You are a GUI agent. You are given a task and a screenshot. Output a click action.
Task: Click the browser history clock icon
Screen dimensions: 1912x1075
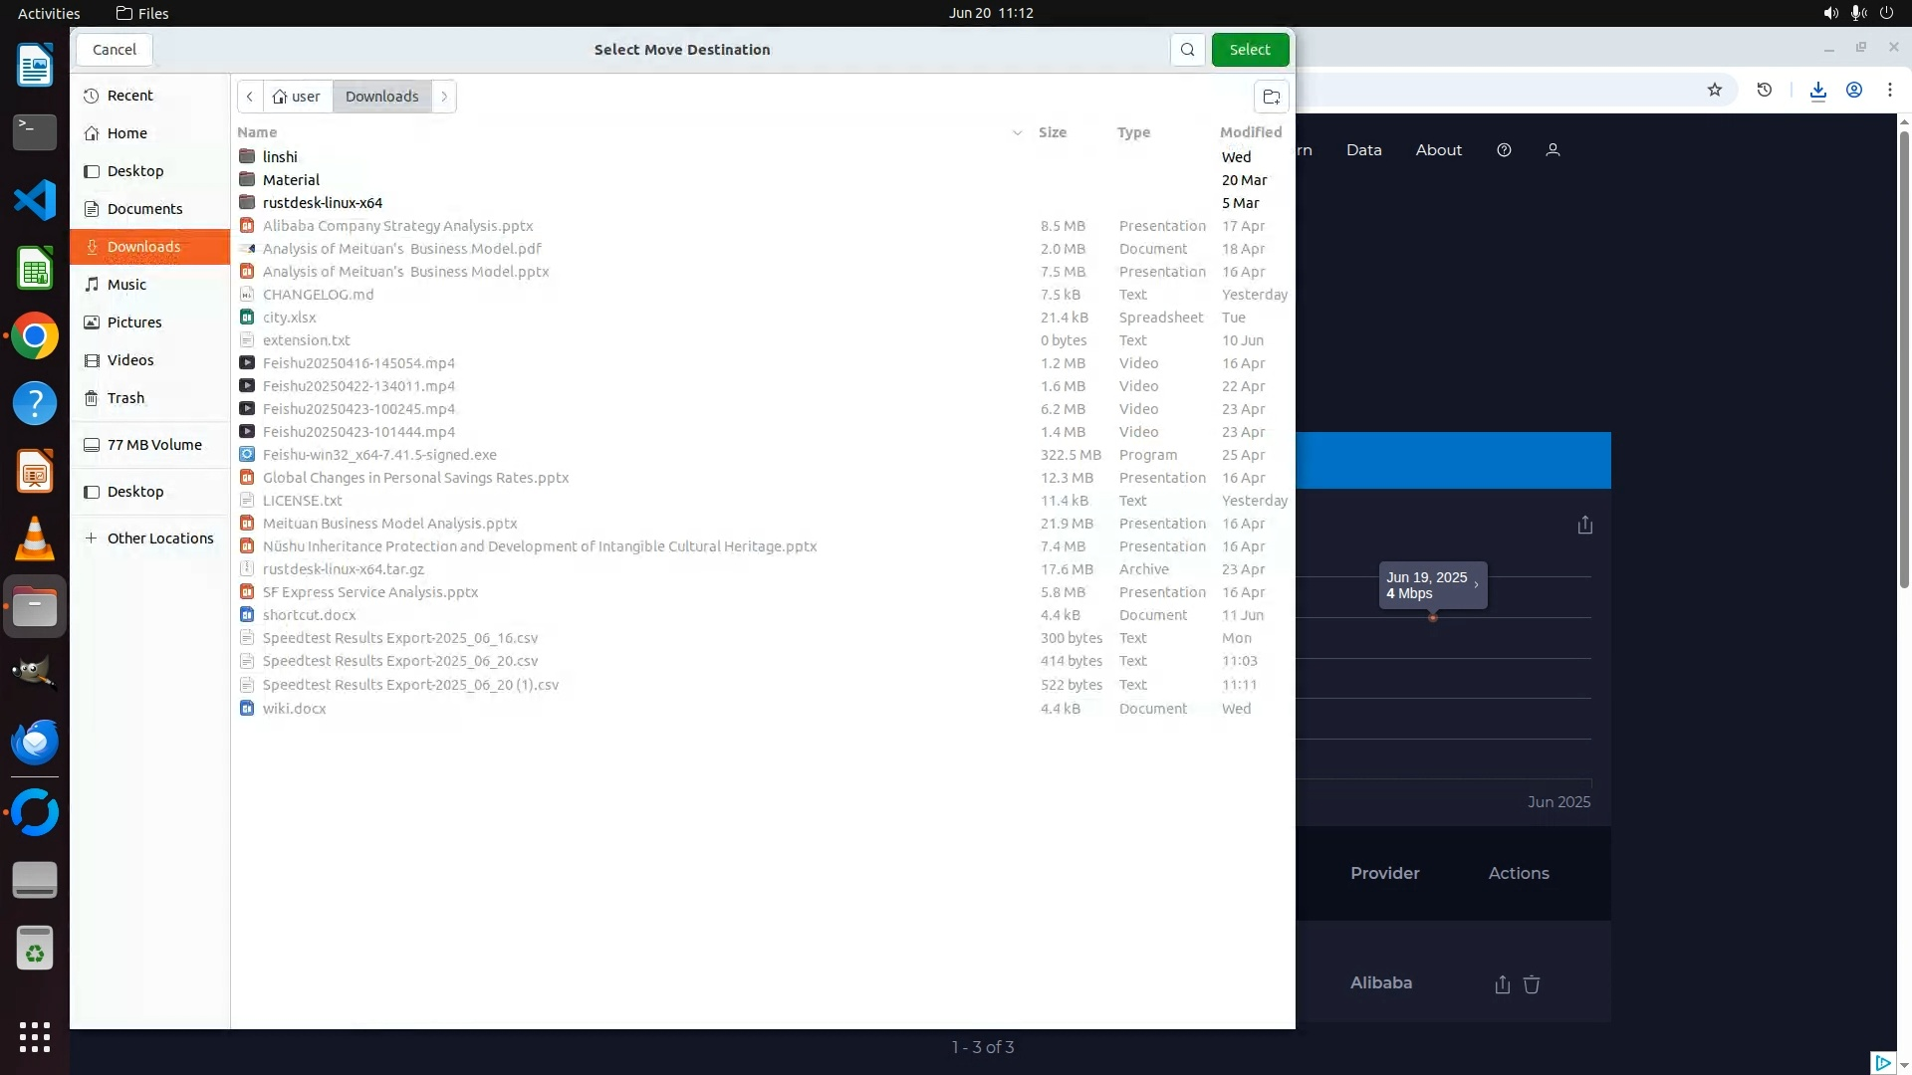(1764, 91)
